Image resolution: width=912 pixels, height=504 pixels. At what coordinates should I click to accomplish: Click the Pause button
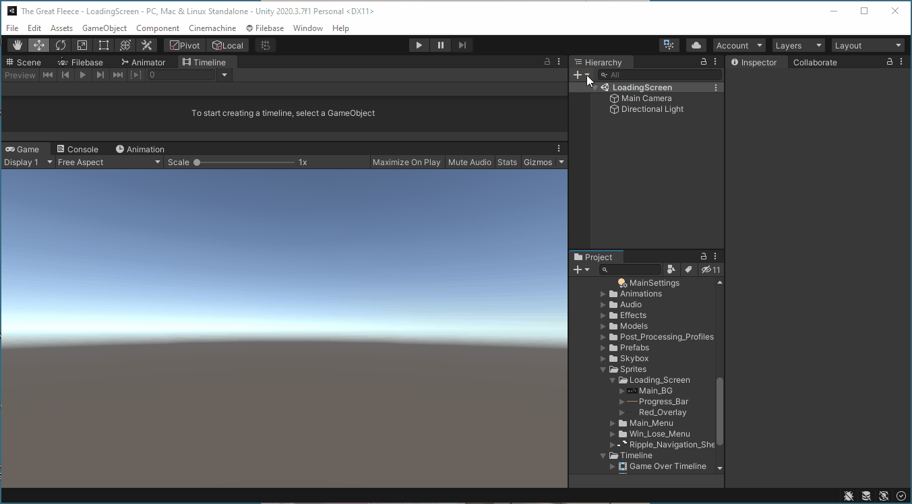tap(441, 45)
